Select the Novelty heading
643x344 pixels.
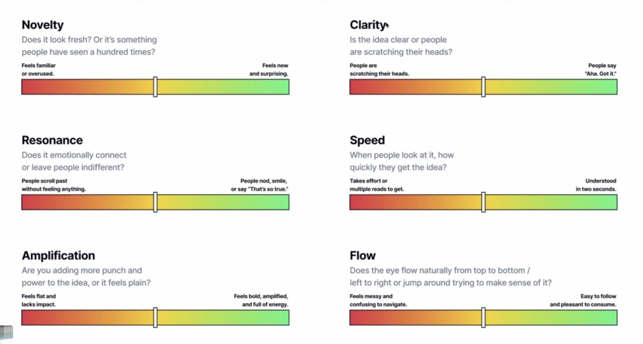(43, 25)
